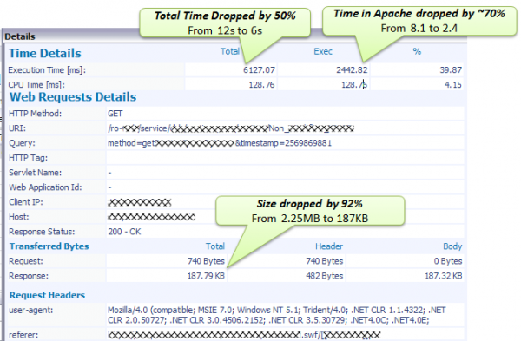
Task: Click the Web Requests Details heading
Action: [x=73, y=97]
